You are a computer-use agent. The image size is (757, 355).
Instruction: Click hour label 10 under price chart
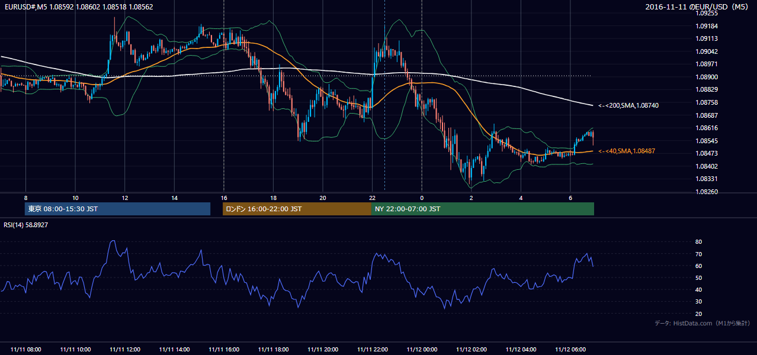click(x=75, y=198)
